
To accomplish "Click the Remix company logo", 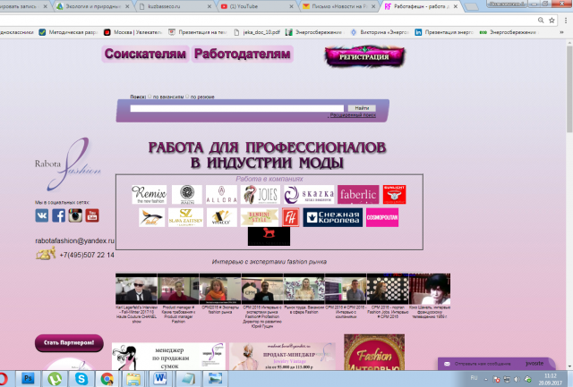I will (x=150, y=195).
